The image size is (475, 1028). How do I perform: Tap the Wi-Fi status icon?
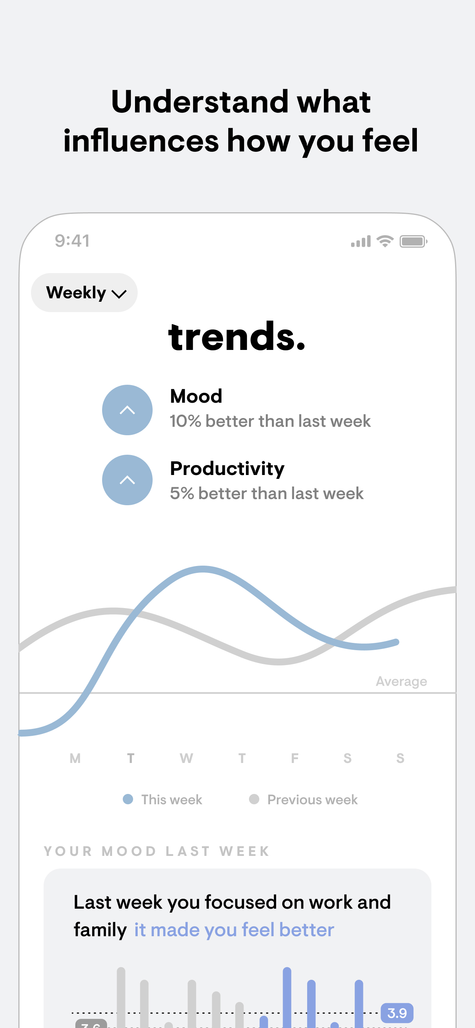[x=385, y=241]
